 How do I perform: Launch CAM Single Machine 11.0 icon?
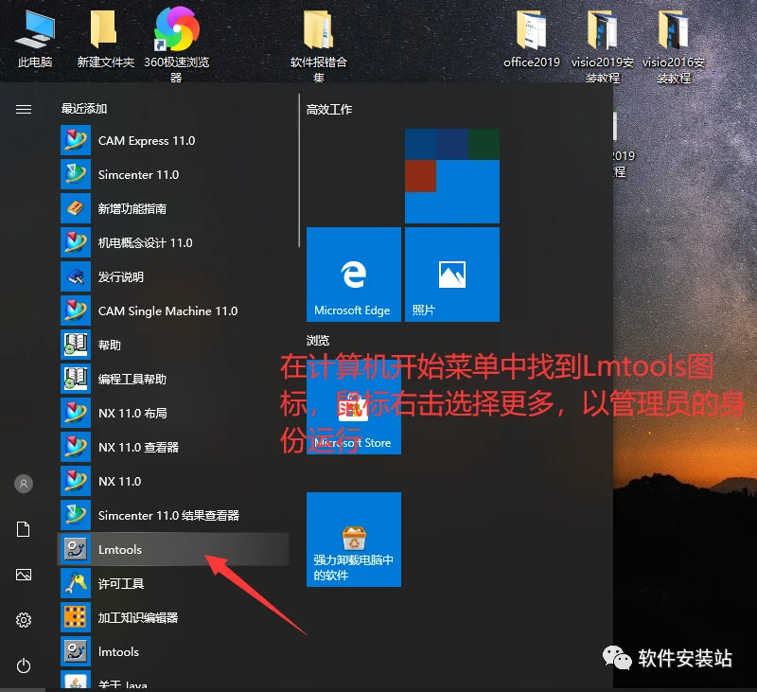click(76, 311)
